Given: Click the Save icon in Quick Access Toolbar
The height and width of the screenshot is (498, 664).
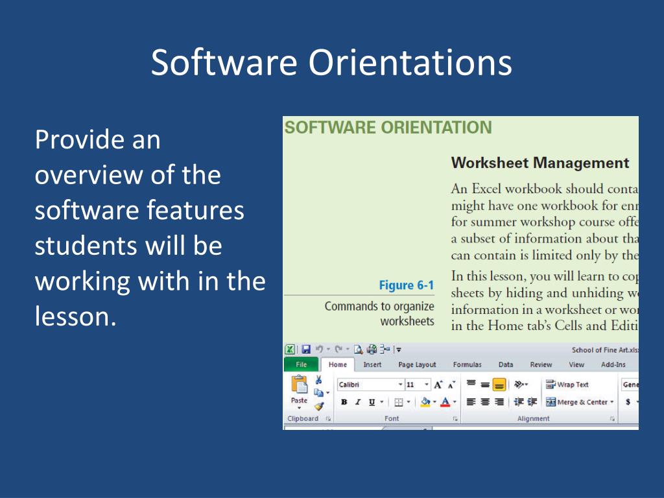Looking at the screenshot, I should click(x=306, y=350).
